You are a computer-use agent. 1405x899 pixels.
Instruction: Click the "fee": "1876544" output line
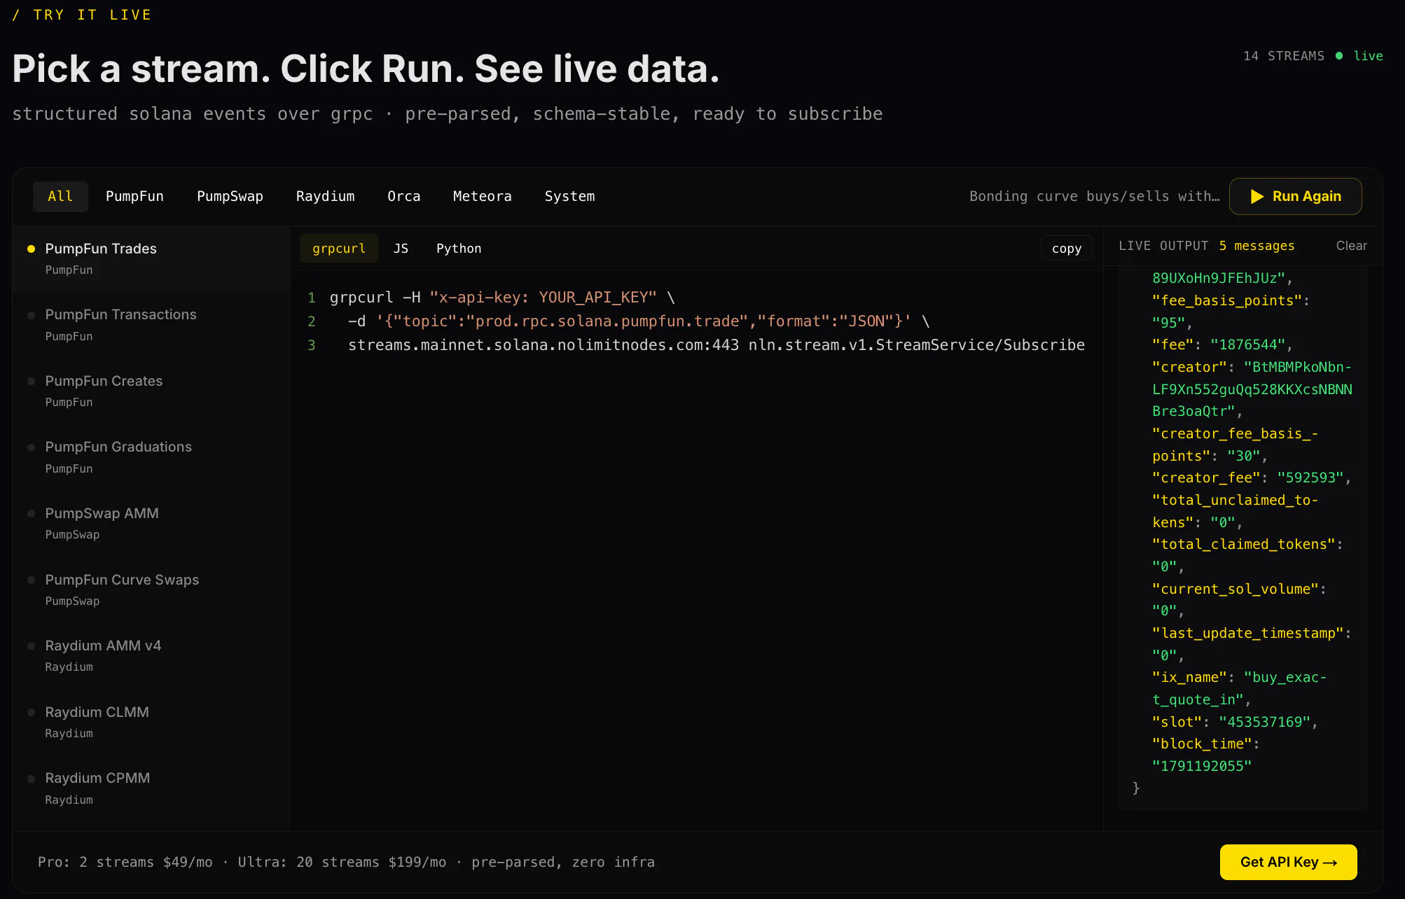tap(1222, 344)
